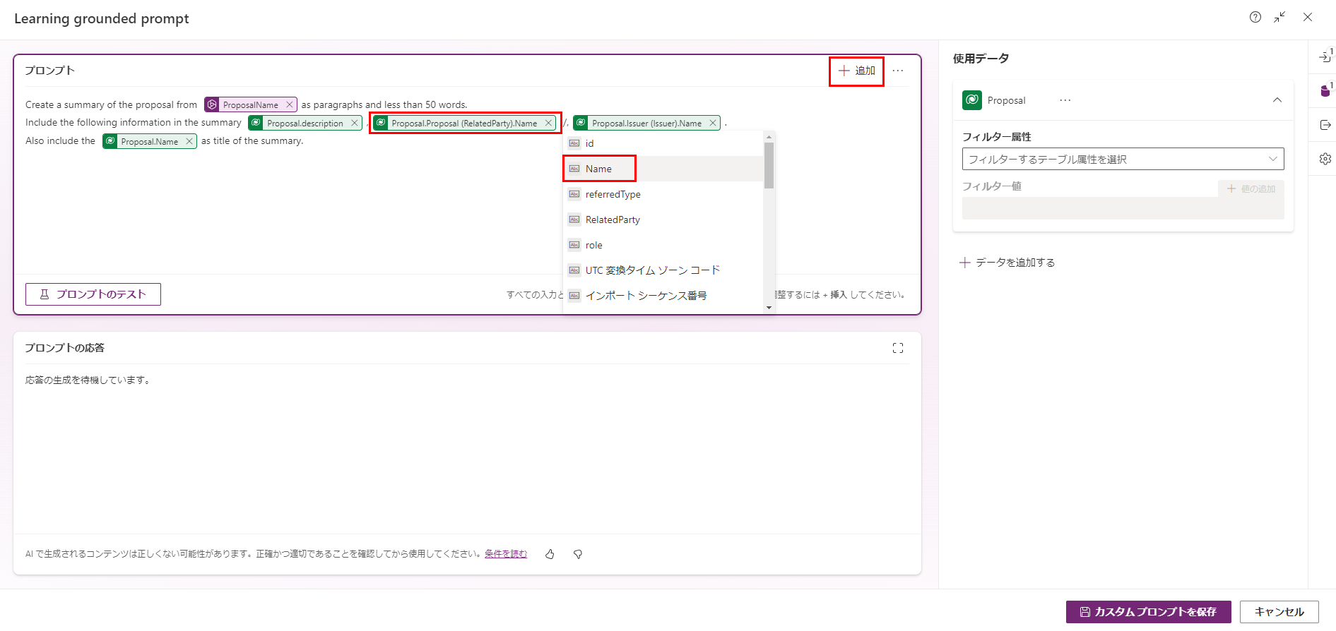Click the Proposal.Issuer (Issuer).Name chip
Image resolution: width=1336 pixels, height=631 pixels.
[646, 123]
